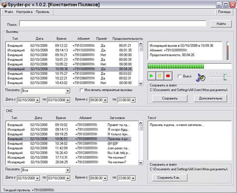The height and width of the screenshot is (193, 237).
Task: Pause the call recording playback
Action: [160, 76]
